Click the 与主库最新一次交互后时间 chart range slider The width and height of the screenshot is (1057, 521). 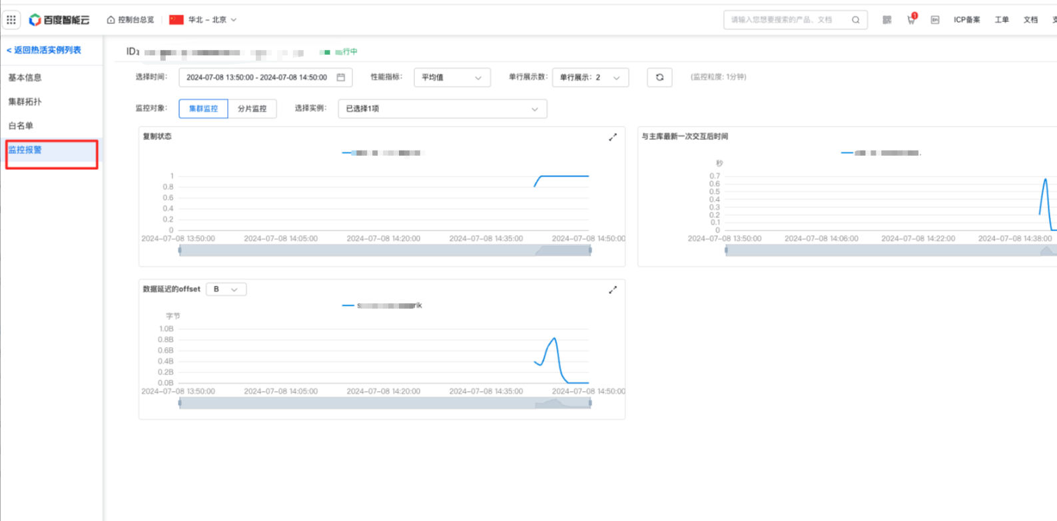[x=890, y=251]
